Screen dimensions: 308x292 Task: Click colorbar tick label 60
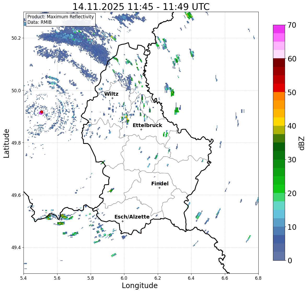(292, 59)
